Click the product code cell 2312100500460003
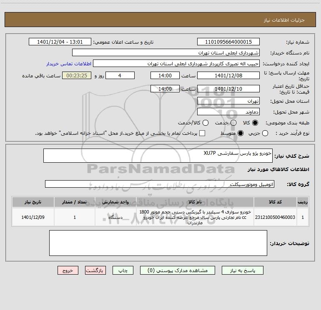Image resolution: width=321 pixels, height=310 pixels. pos(275,217)
